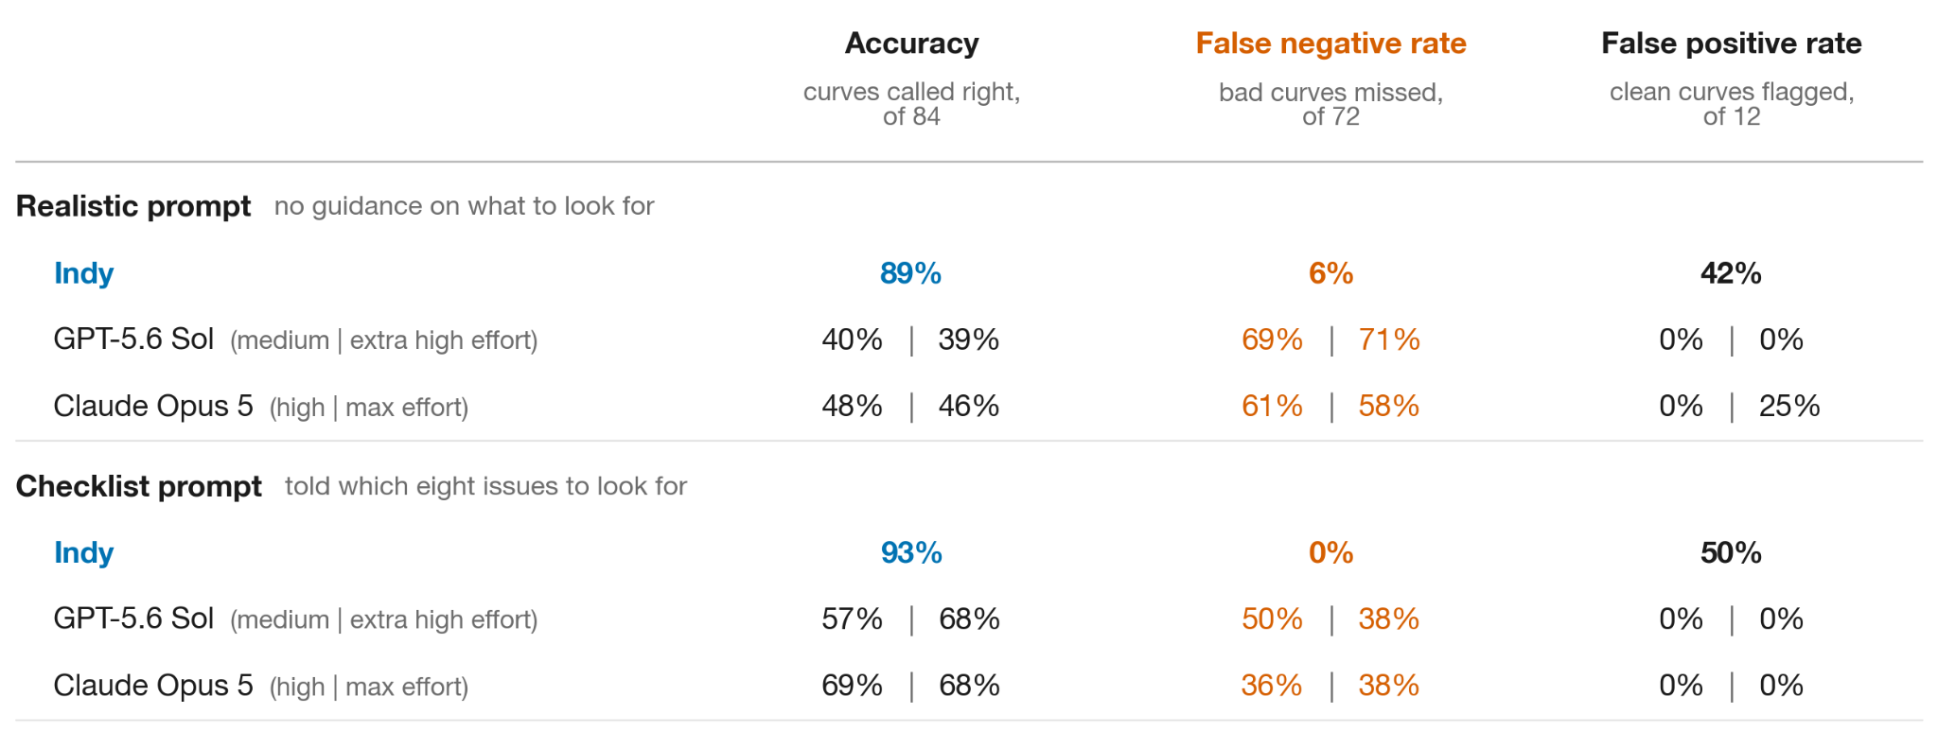Click the 6% false negative value
Viewport: 1938px width, 749px height.
1330,273
